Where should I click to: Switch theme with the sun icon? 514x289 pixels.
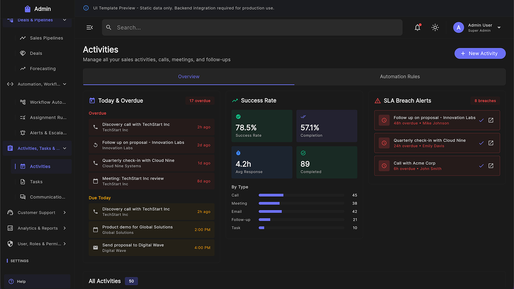point(435,27)
